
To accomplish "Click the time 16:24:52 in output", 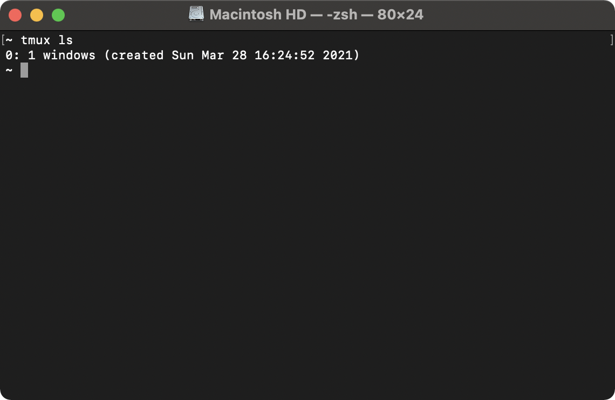I will pyautogui.click(x=285, y=55).
